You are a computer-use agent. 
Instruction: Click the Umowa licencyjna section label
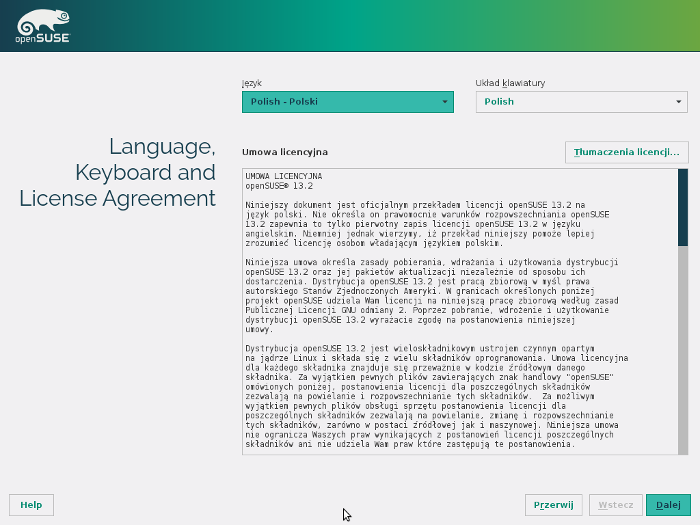tap(284, 152)
